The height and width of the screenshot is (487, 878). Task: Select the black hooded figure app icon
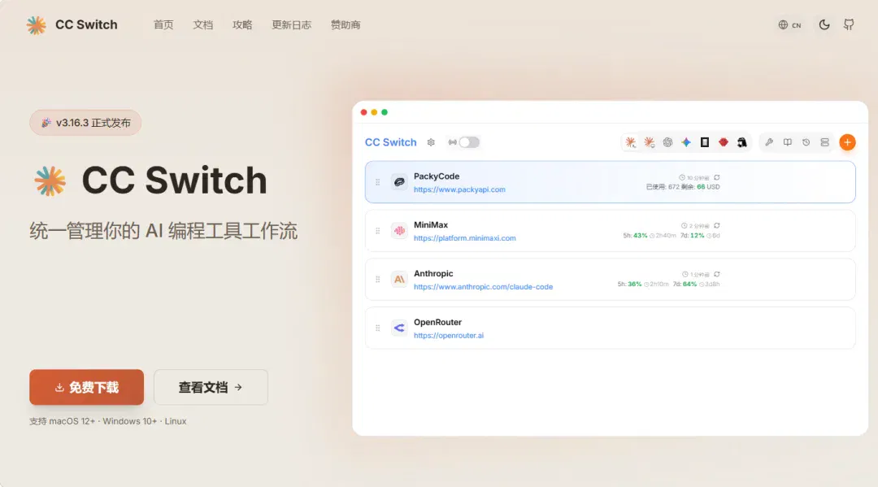tap(742, 142)
